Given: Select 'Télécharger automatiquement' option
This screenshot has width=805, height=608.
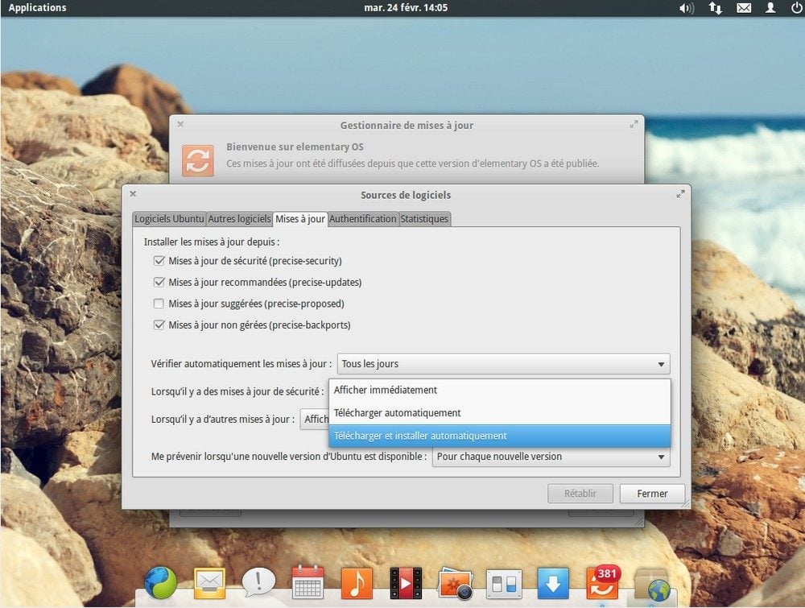Looking at the screenshot, I should tap(500, 413).
